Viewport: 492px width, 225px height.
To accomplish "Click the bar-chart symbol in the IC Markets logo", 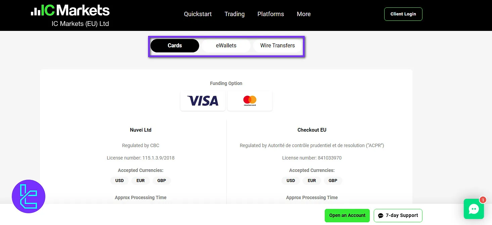I will (35, 10).
